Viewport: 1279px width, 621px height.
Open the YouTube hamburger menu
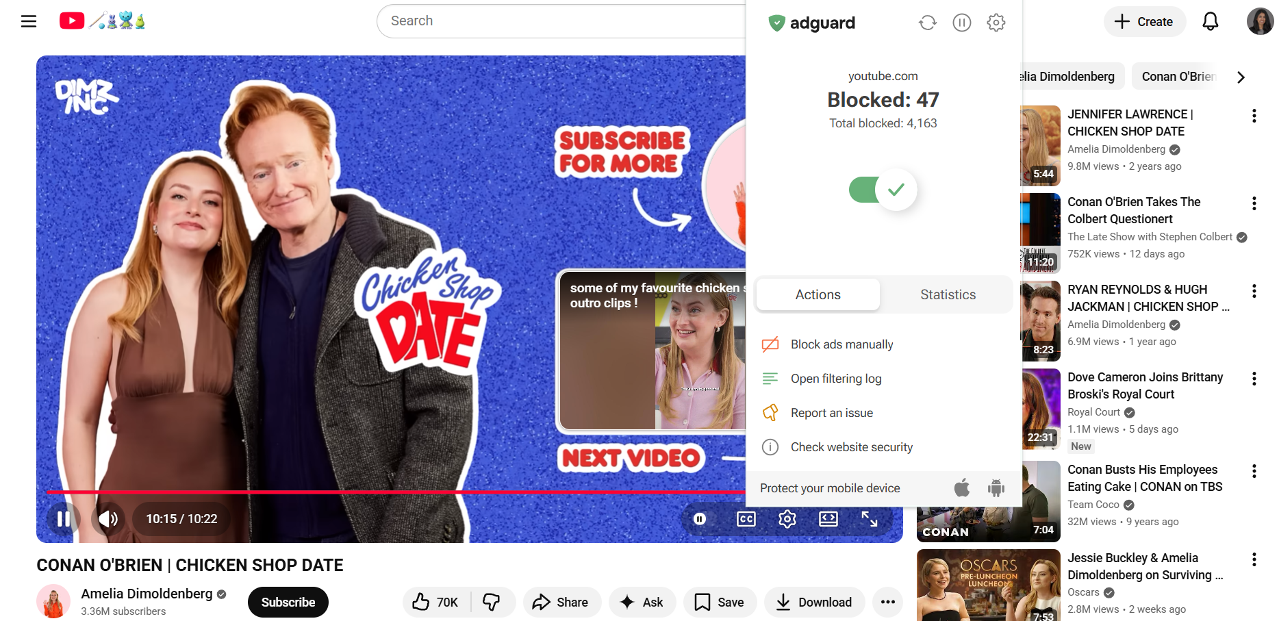[29, 21]
